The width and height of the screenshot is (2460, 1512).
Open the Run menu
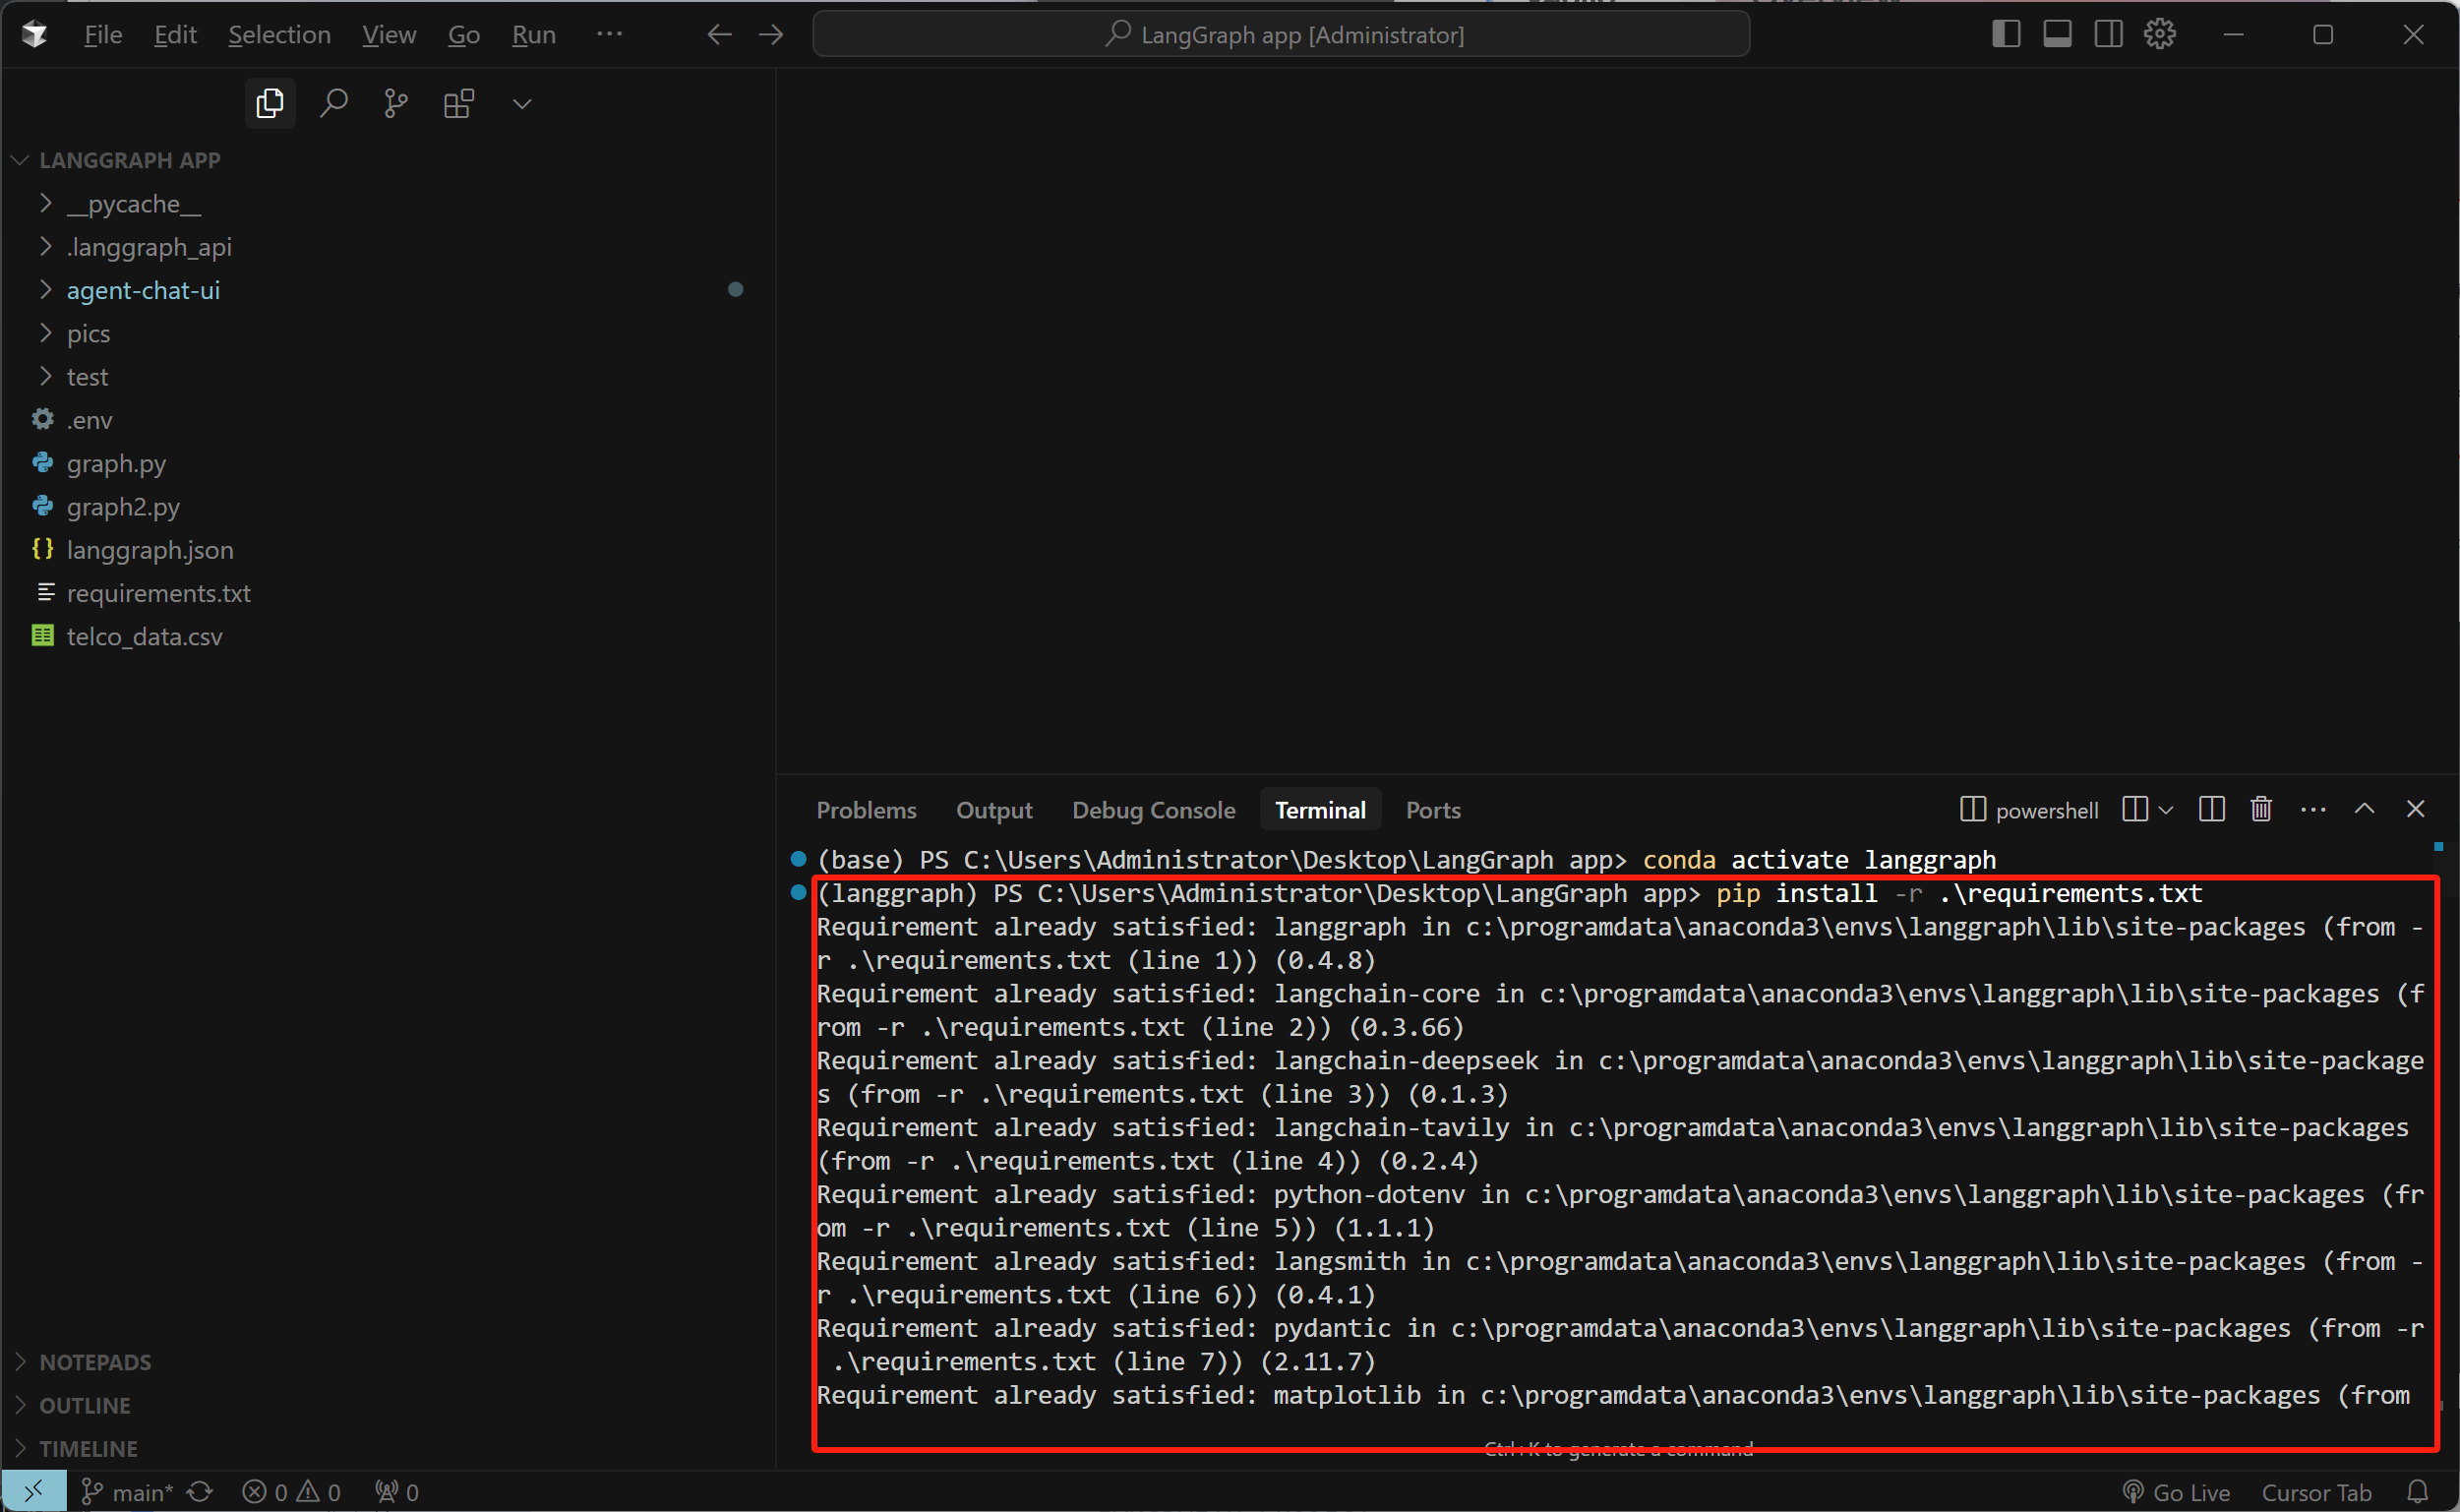534,35
